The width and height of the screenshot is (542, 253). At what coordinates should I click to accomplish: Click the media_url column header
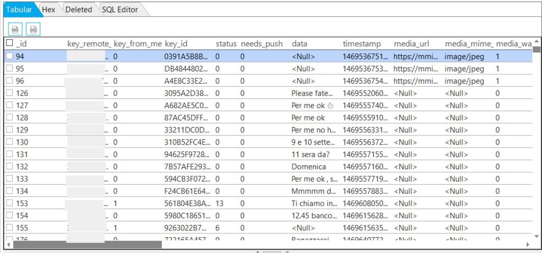tap(411, 44)
